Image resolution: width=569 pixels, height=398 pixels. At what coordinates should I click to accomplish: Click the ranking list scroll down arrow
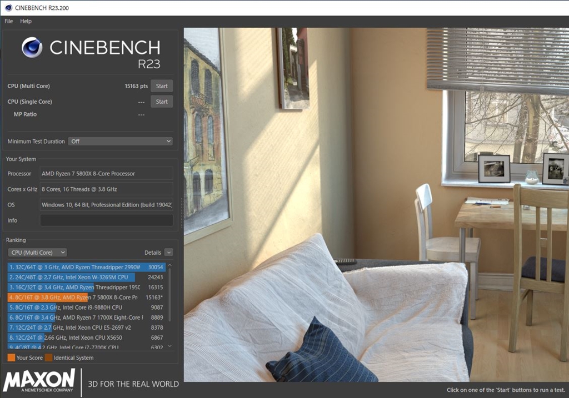[x=169, y=346]
